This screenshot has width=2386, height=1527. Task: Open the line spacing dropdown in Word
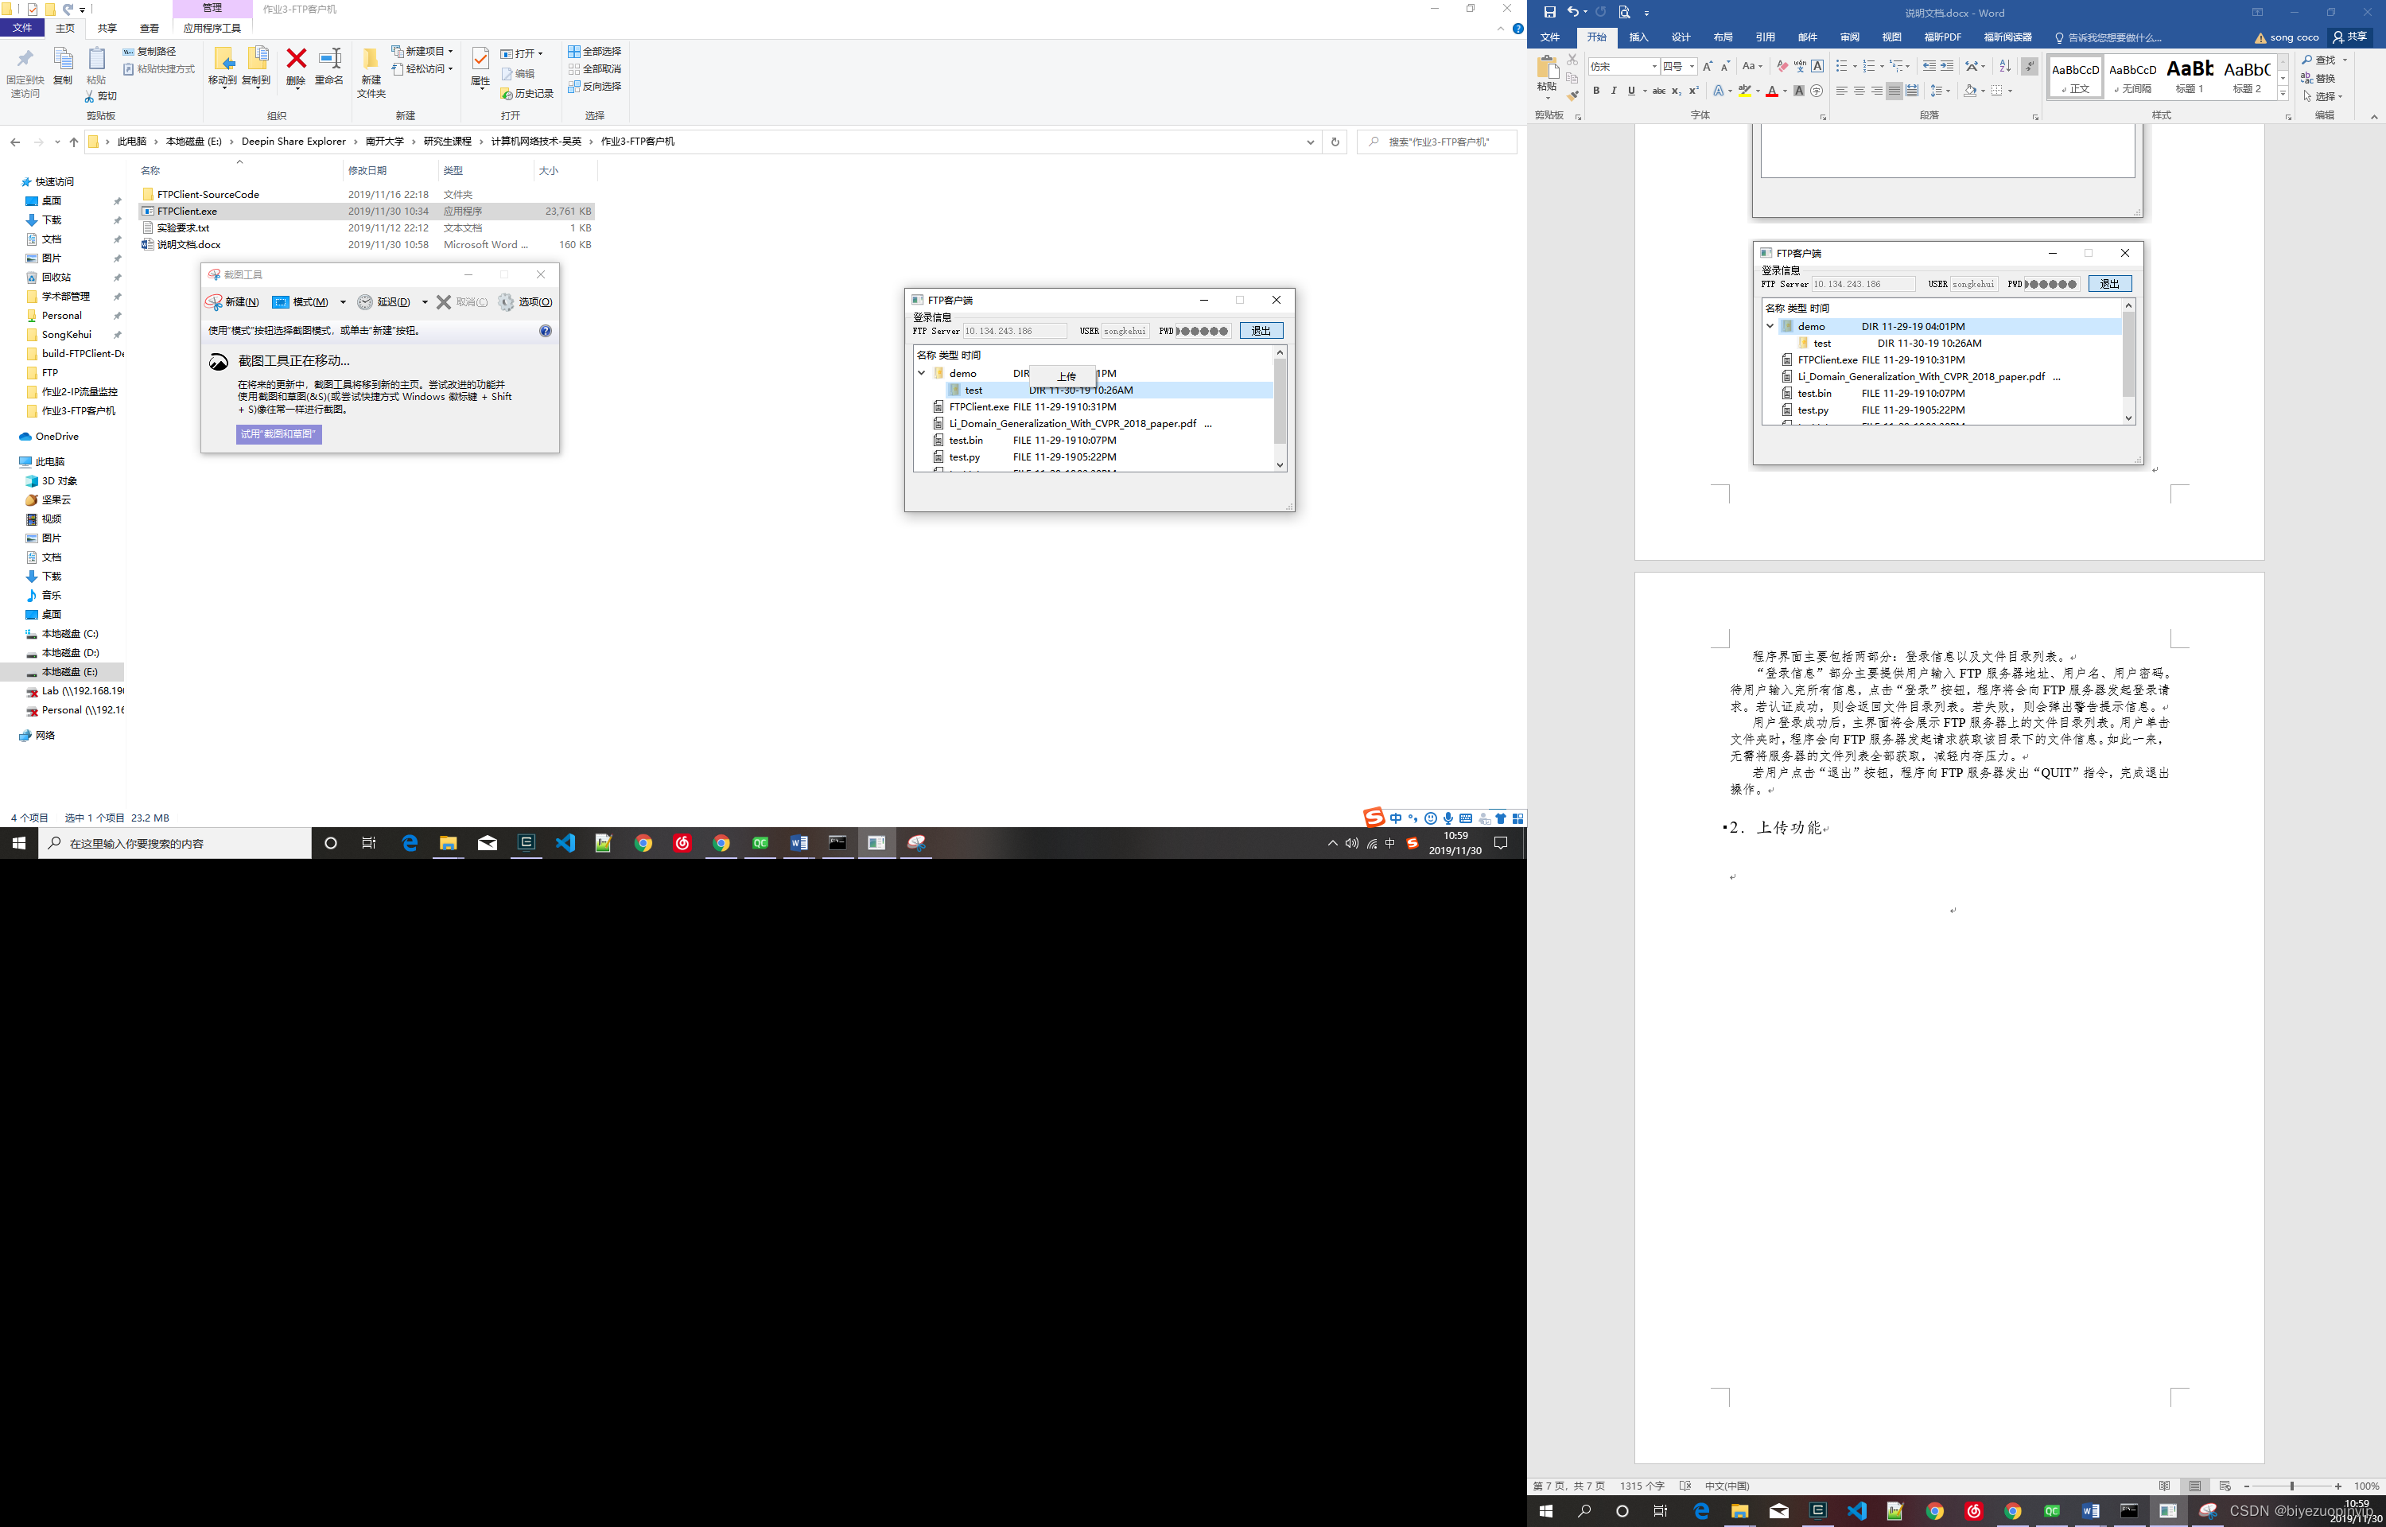pyautogui.click(x=1940, y=90)
